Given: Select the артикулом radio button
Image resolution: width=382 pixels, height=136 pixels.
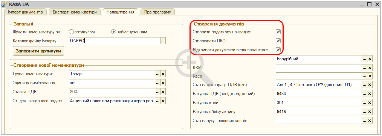Looking at the screenshot, I should [x=71, y=32].
